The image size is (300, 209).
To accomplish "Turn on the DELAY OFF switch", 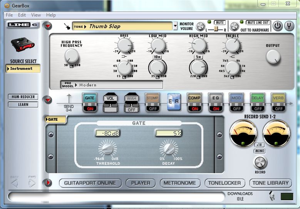I will pyautogui.click(x=258, y=109).
